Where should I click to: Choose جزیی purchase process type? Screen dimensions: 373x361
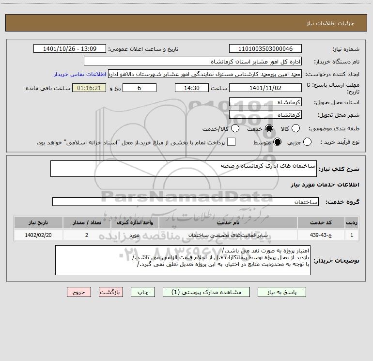(307, 142)
